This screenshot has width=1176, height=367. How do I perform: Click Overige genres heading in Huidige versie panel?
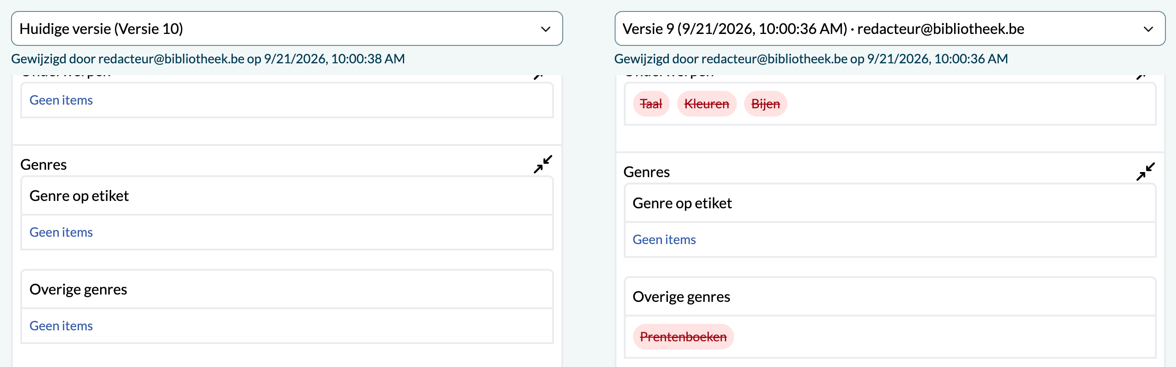point(78,289)
